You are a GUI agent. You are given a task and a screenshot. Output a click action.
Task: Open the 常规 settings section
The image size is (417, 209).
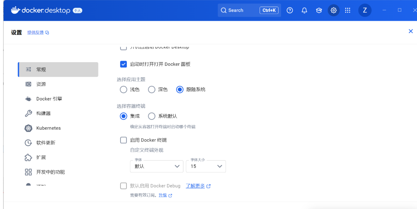click(58, 70)
